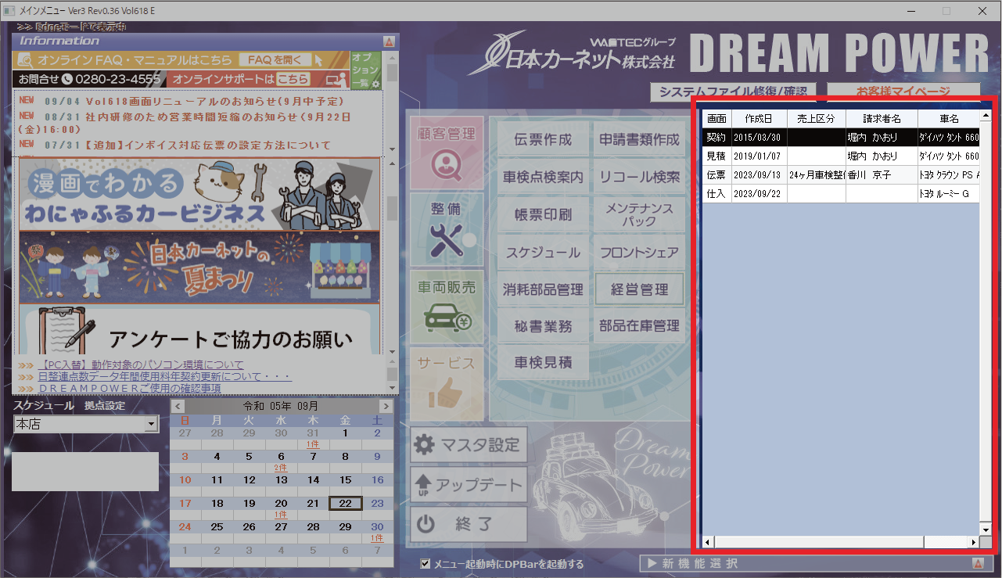Open 漫画でわかるわにゃふるカービジネス banner
This screenshot has width=1002, height=578.
coord(199,194)
